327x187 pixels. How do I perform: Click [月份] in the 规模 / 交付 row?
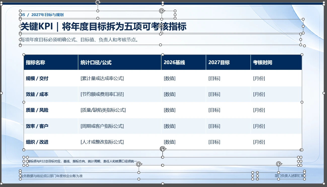coord(259,78)
